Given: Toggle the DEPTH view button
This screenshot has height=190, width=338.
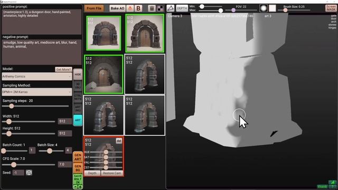Looking at the screenshot, I should click(182, 8).
